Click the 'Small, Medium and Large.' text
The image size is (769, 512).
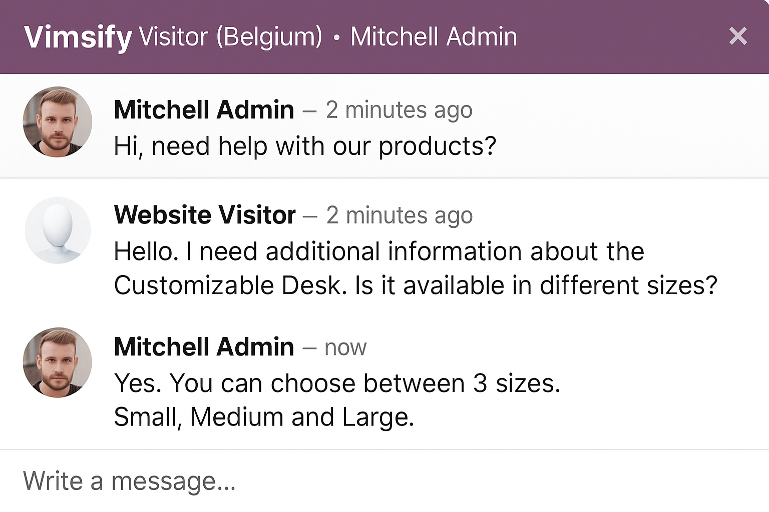pos(264,417)
